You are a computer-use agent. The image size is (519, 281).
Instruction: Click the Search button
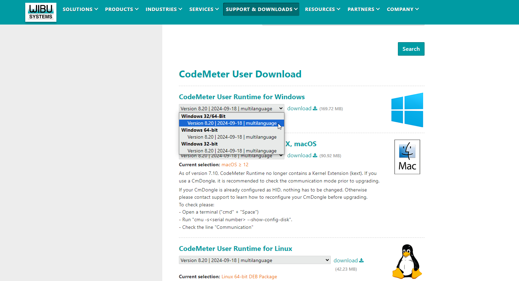click(411, 49)
